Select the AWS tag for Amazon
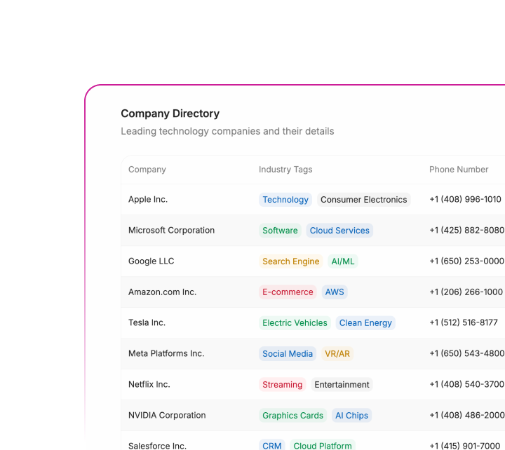Viewport: 505px width, 450px height. click(x=335, y=292)
